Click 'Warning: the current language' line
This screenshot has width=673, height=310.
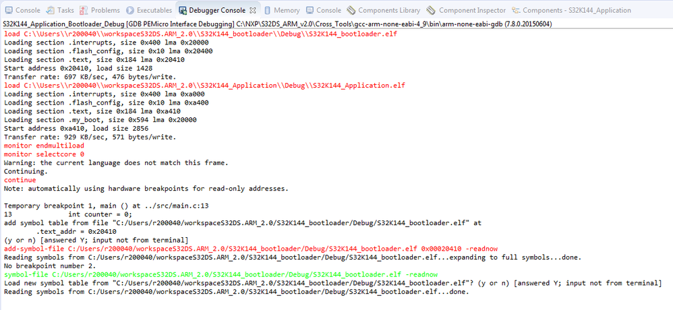116,162
